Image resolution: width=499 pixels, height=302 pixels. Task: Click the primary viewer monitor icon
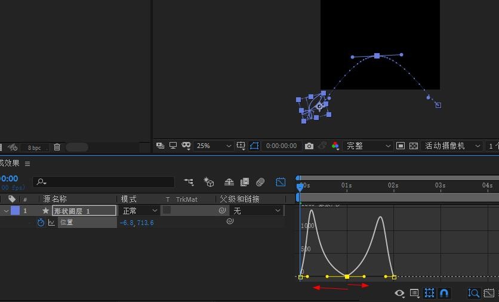173,146
